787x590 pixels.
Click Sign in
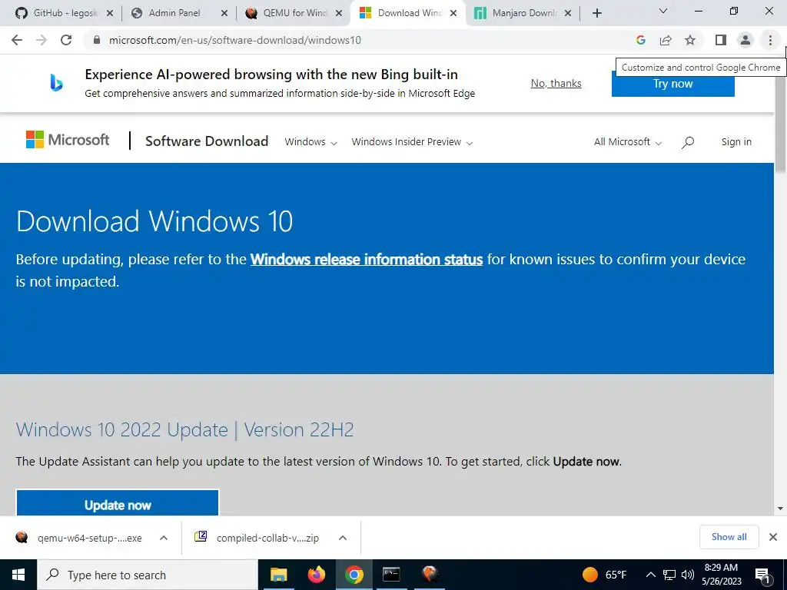(736, 142)
